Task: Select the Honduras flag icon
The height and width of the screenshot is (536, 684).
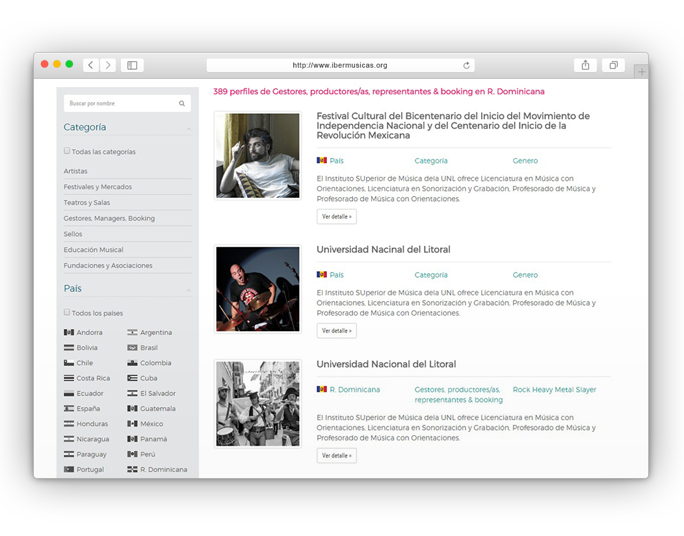Action: coord(69,424)
